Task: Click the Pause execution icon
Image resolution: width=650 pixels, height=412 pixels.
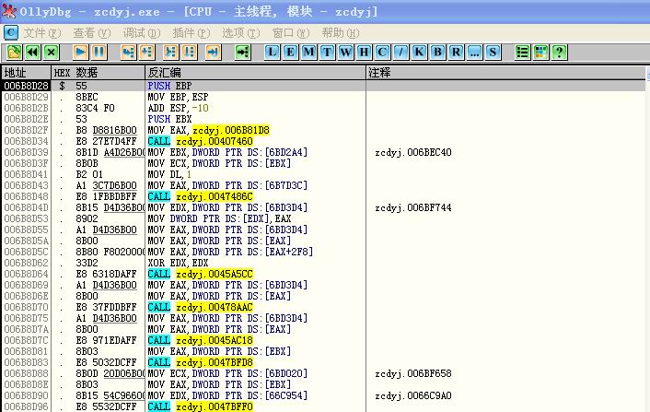Action: pyautogui.click(x=99, y=53)
